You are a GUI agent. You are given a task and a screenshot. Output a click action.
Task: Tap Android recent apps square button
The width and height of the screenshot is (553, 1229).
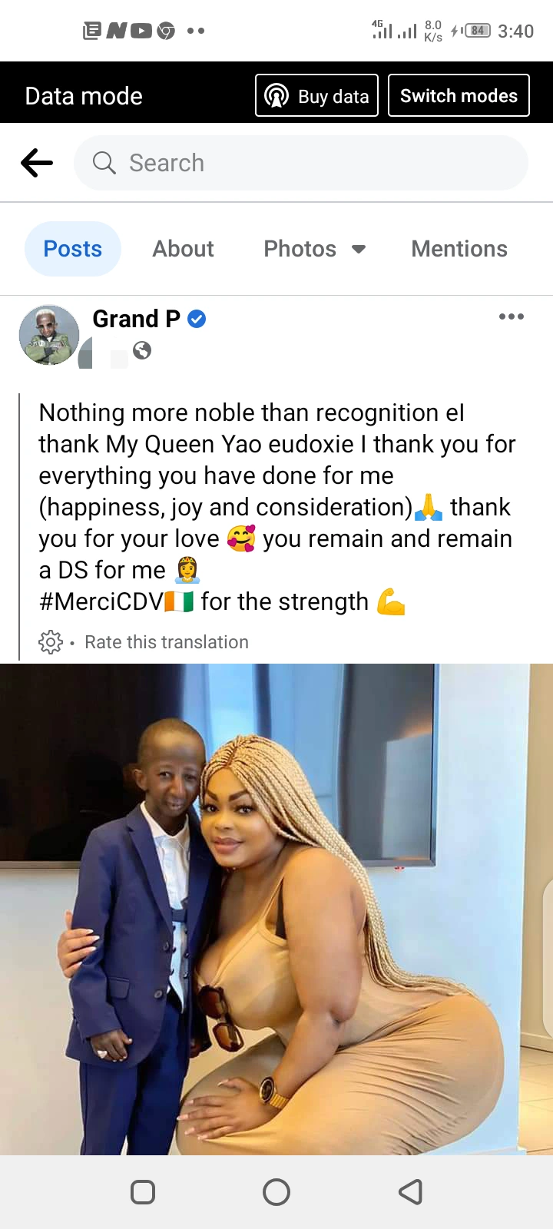[x=143, y=1192]
